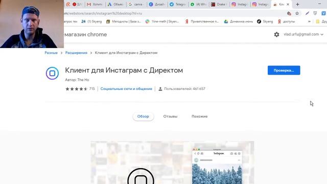Screen dimensions: 327x184
Task: Open the Приветственное bookmark
Action: (202, 21)
